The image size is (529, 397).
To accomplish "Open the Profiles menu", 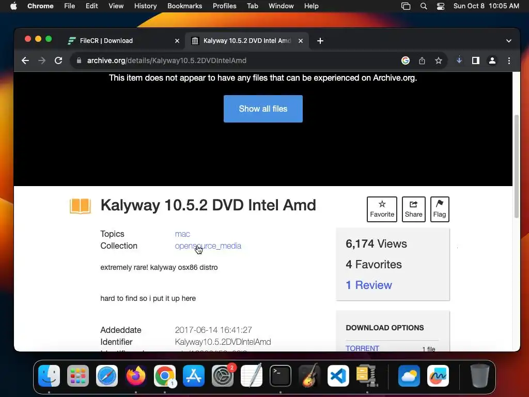I will 224,6.
